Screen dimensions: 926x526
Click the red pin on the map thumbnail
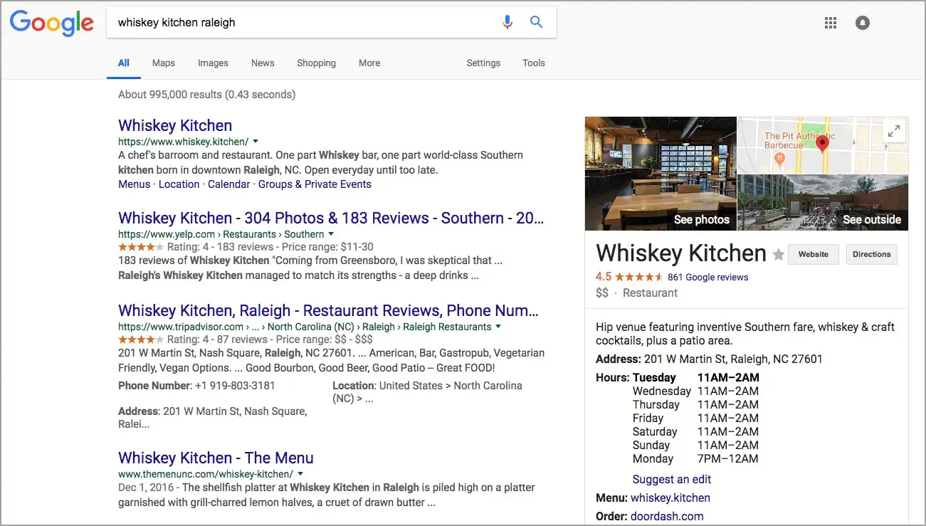pyautogui.click(x=823, y=142)
